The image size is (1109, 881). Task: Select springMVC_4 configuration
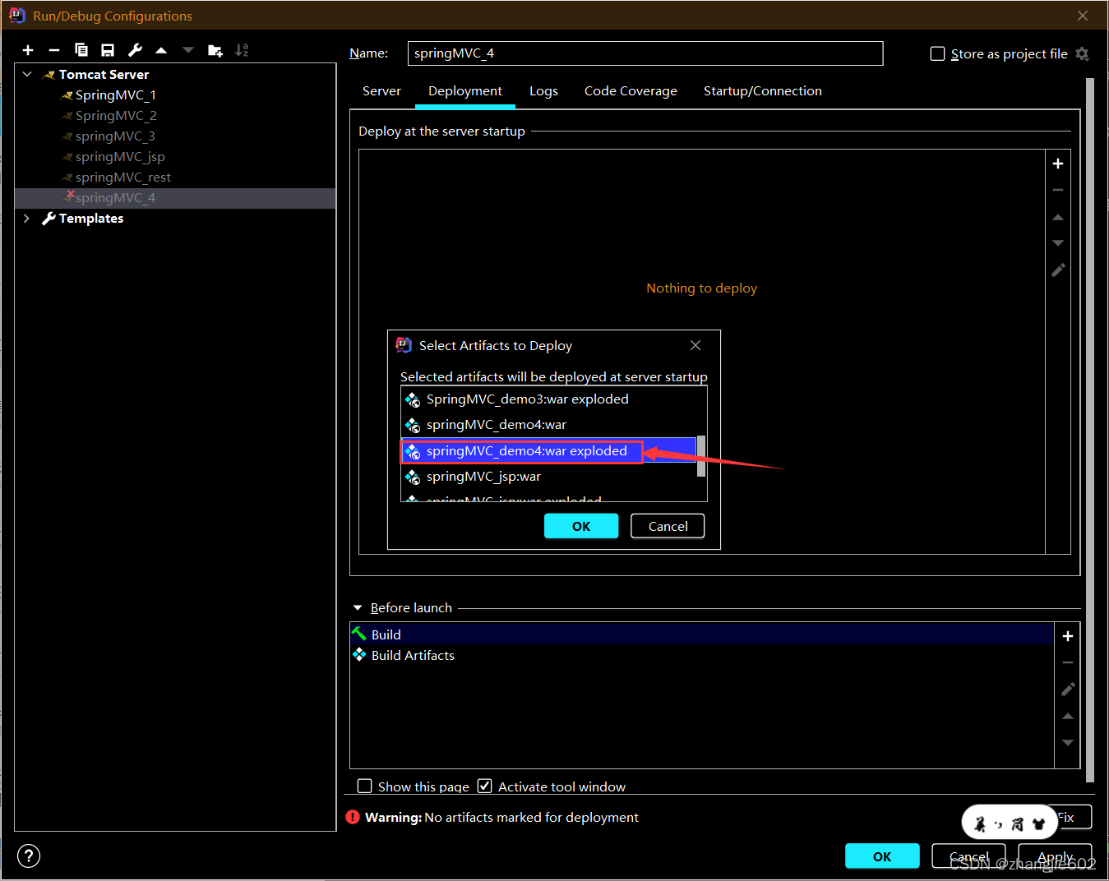coord(175,198)
